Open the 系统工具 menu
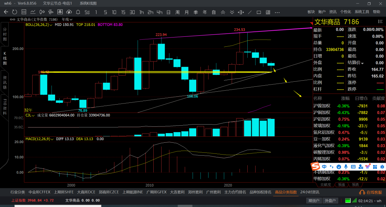Image resolution: width=386 pixels, height=207 pixels. (x=362, y=12)
